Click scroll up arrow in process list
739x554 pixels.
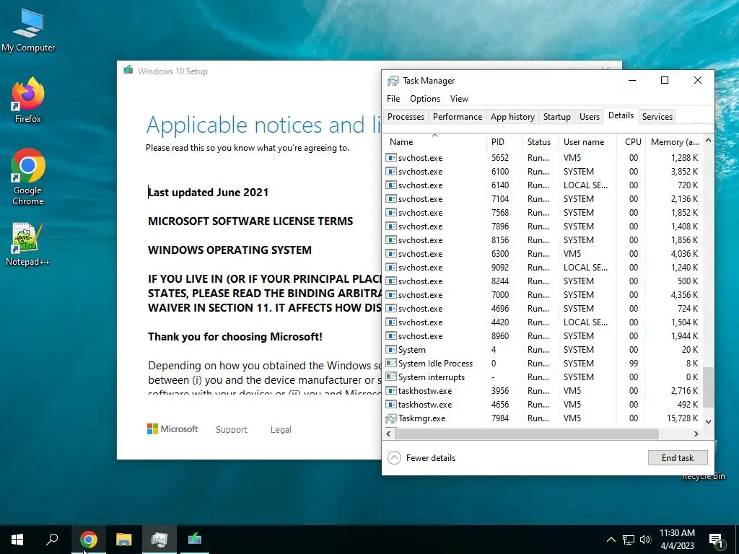click(x=708, y=141)
